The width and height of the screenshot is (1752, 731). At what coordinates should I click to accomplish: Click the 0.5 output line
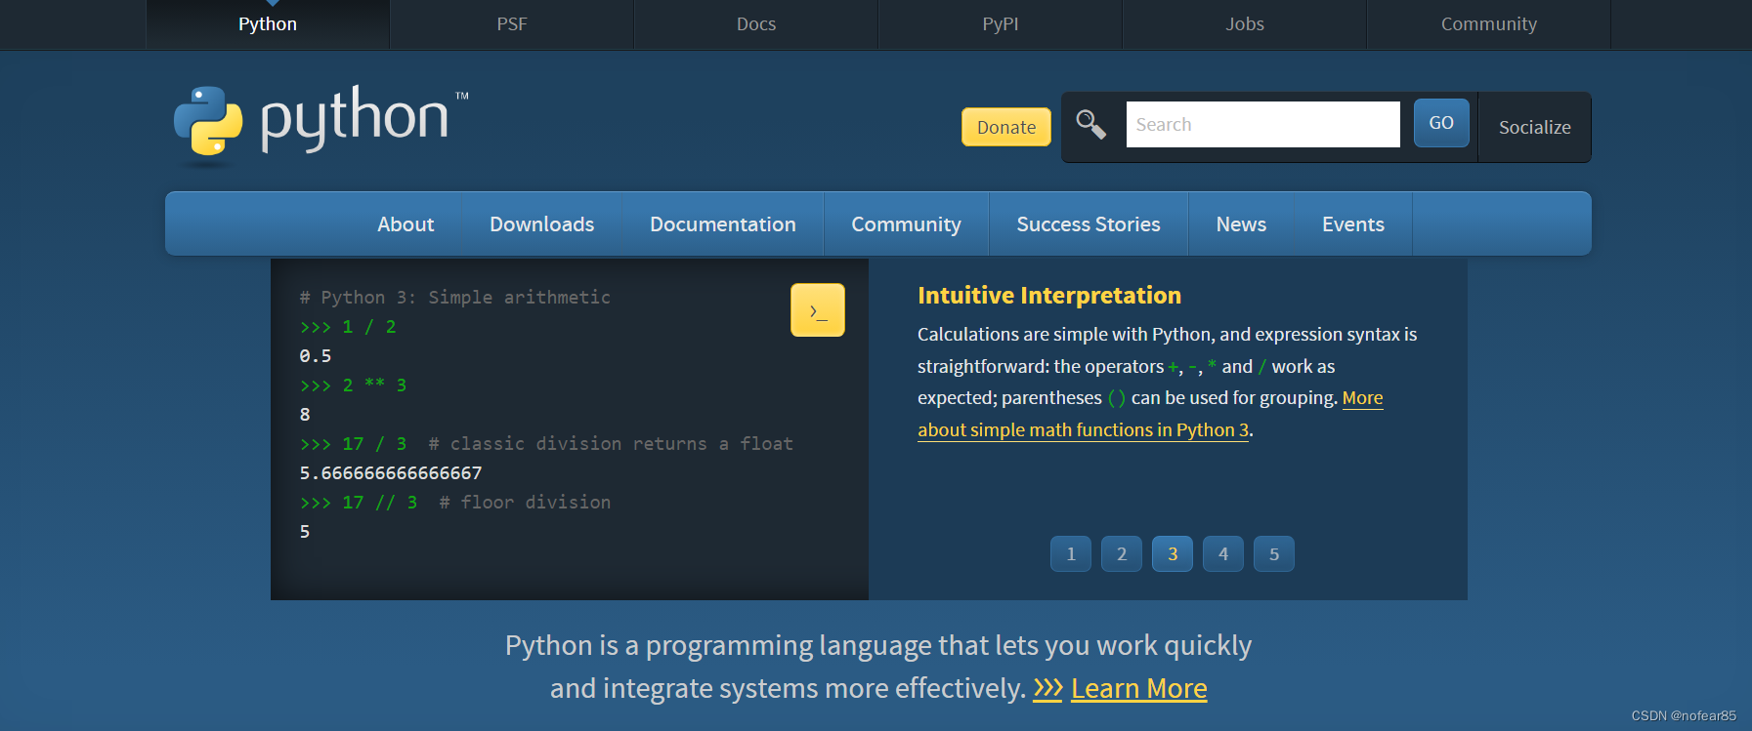pyautogui.click(x=316, y=356)
